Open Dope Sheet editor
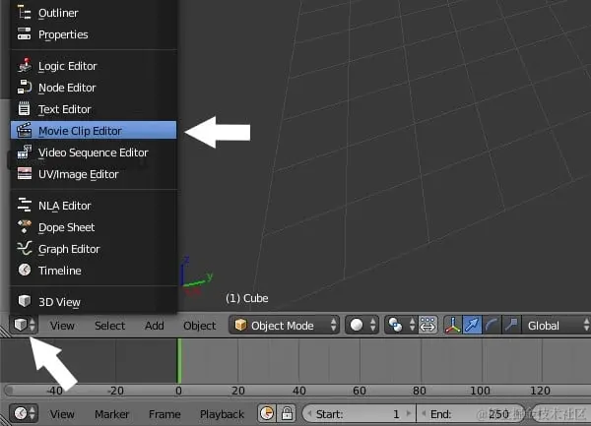 click(x=94, y=227)
